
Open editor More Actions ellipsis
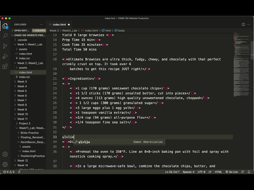coord(249,25)
